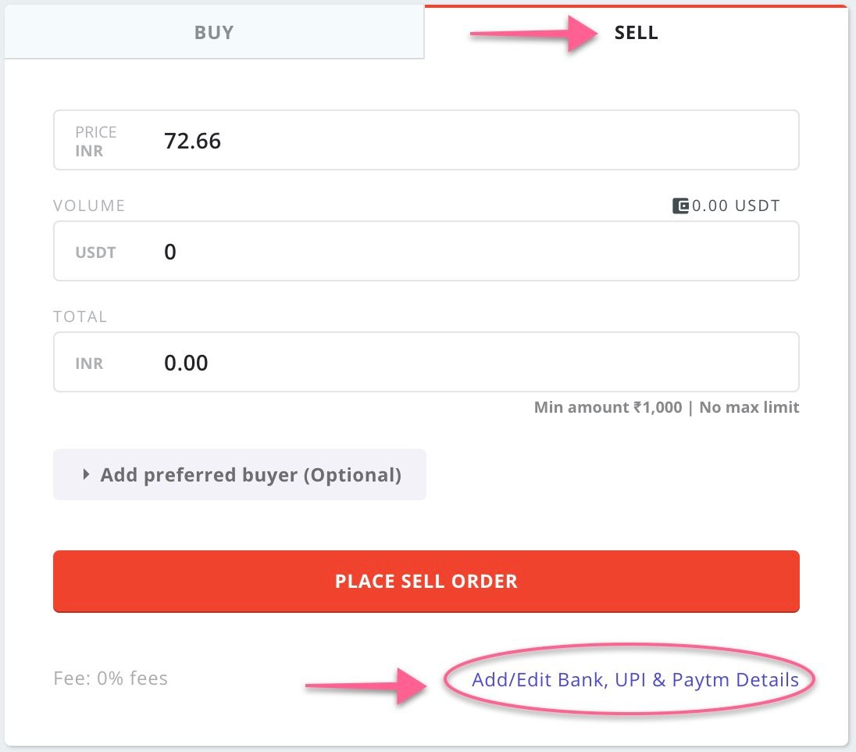The image size is (856, 752).
Task: Click the PRICE INR label
Action: coord(96,141)
